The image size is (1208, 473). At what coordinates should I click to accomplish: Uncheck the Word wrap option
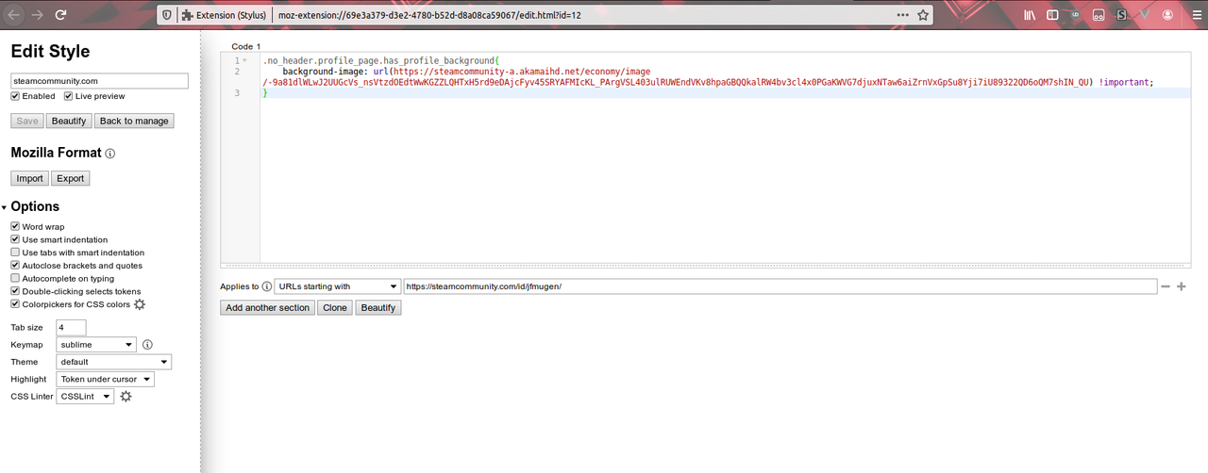click(15, 227)
